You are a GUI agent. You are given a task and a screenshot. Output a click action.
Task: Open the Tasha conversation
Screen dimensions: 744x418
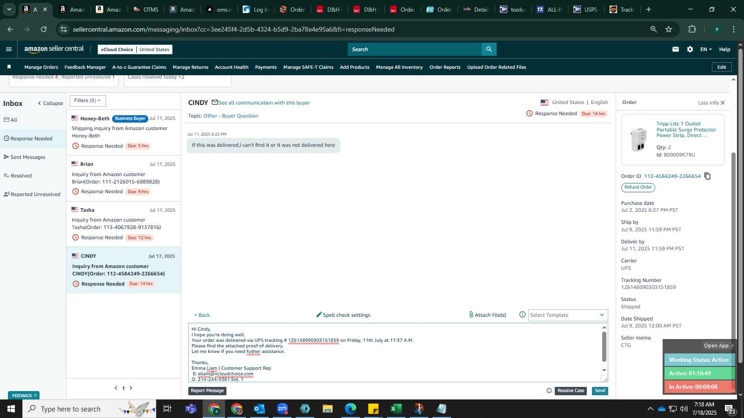[124, 224]
